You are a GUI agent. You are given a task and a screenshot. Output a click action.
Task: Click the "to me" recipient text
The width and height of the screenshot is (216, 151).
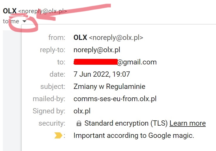pyautogui.click(x=11, y=21)
